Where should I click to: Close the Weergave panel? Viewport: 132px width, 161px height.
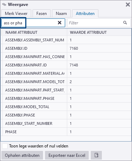[128, 5]
